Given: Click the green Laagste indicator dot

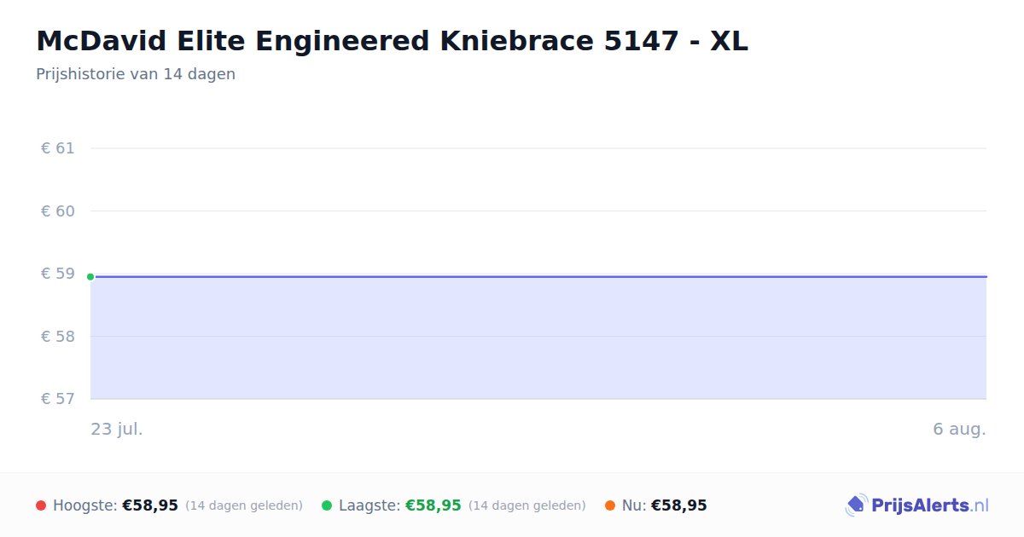Looking at the screenshot, I should pyautogui.click(x=327, y=505).
